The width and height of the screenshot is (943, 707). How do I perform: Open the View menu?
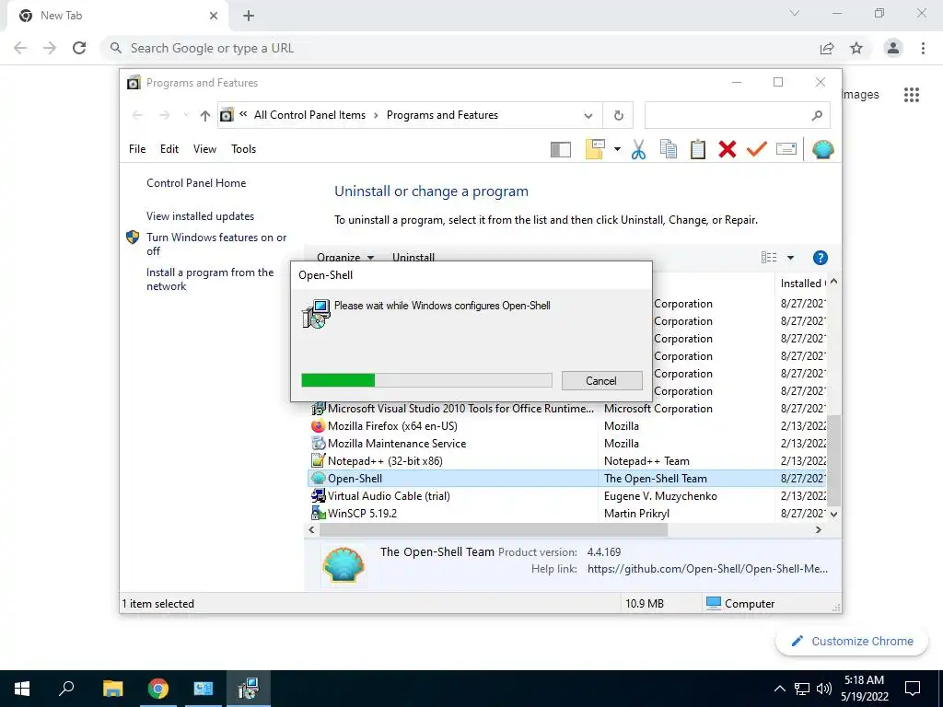pos(204,149)
